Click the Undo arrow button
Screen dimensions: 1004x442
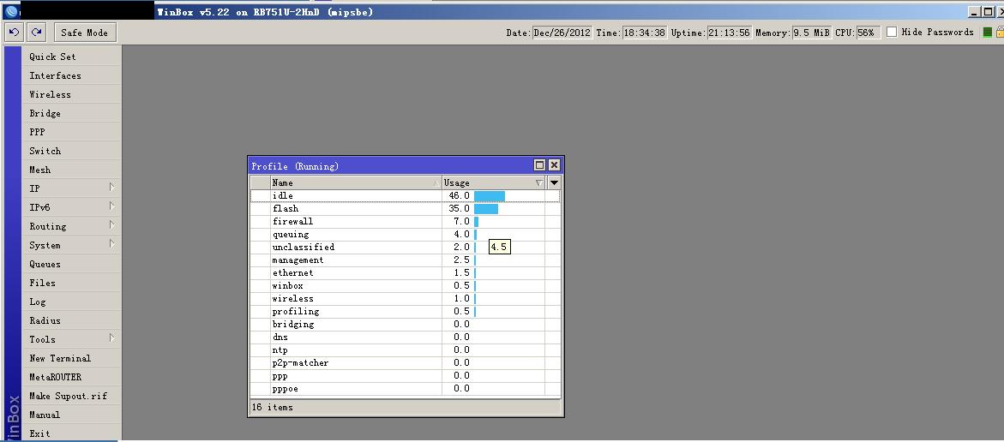point(14,32)
